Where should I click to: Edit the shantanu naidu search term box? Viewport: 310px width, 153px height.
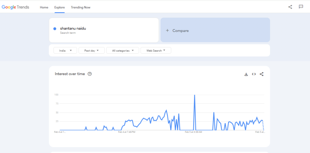click(104, 30)
